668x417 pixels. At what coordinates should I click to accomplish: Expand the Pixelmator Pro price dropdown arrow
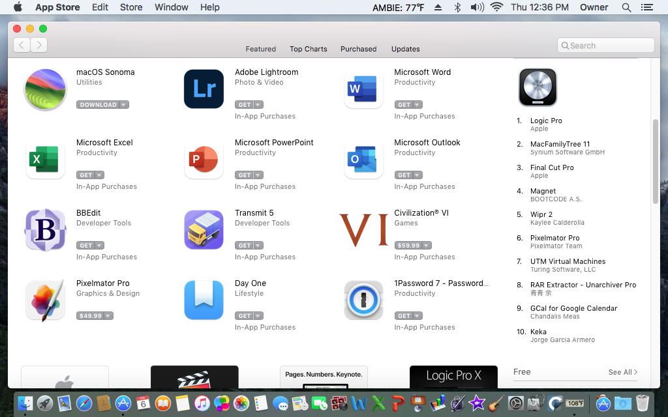(108, 316)
